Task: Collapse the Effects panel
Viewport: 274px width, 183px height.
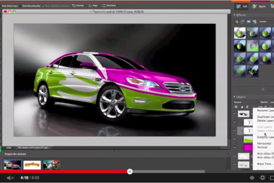Action: [235, 15]
